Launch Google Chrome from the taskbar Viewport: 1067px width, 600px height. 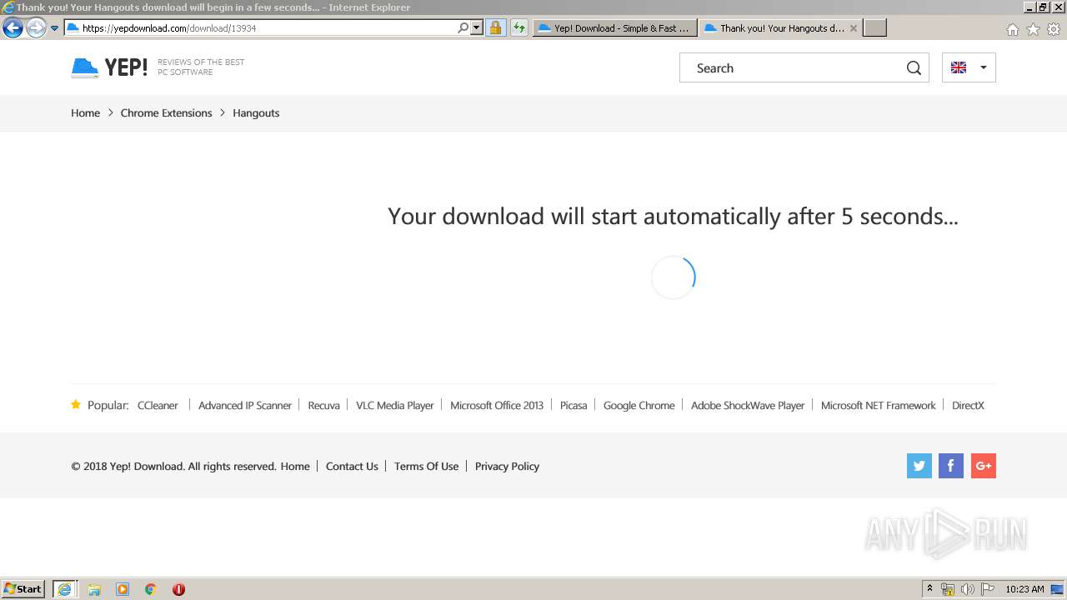(x=151, y=589)
